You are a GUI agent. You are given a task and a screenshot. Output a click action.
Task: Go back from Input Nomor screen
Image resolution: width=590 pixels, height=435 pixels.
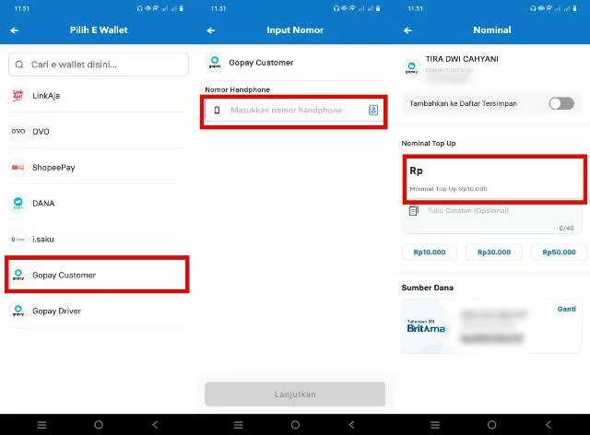click(x=211, y=30)
